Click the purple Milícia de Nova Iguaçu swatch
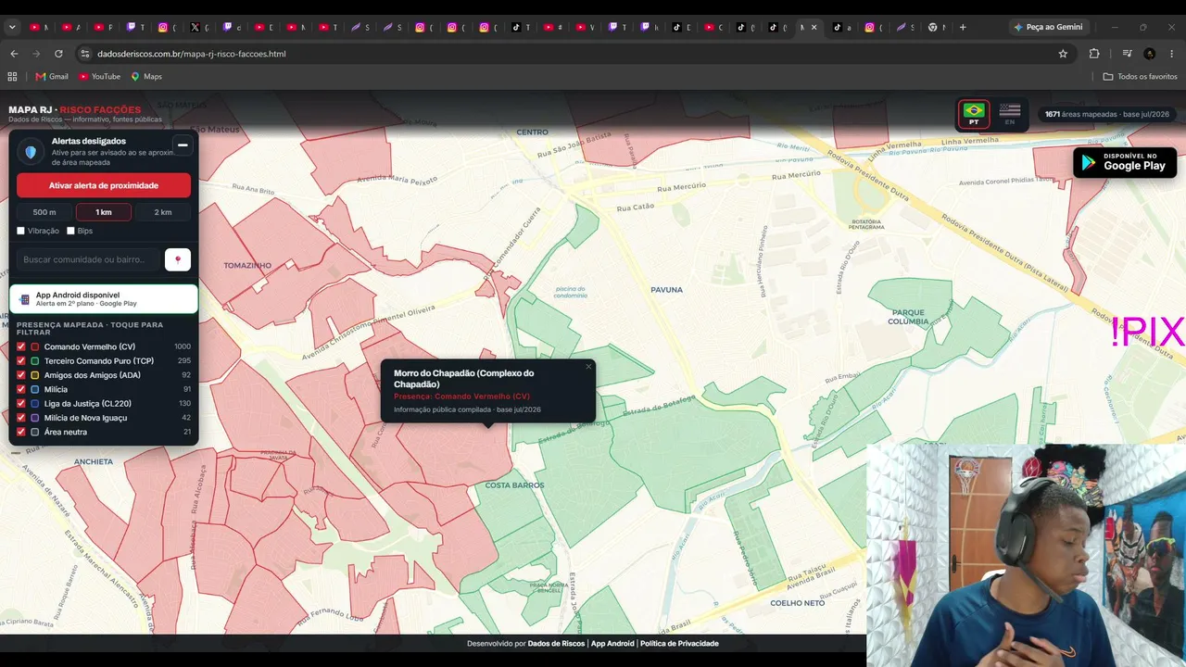This screenshot has height=667, width=1186. pos(35,418)
